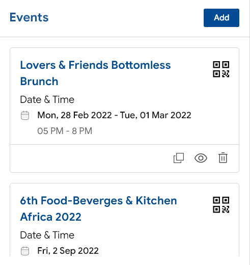Preview Lovers & Friends event with eye icon
Viewport: 250px width, 265px height.
click(201, 158)
